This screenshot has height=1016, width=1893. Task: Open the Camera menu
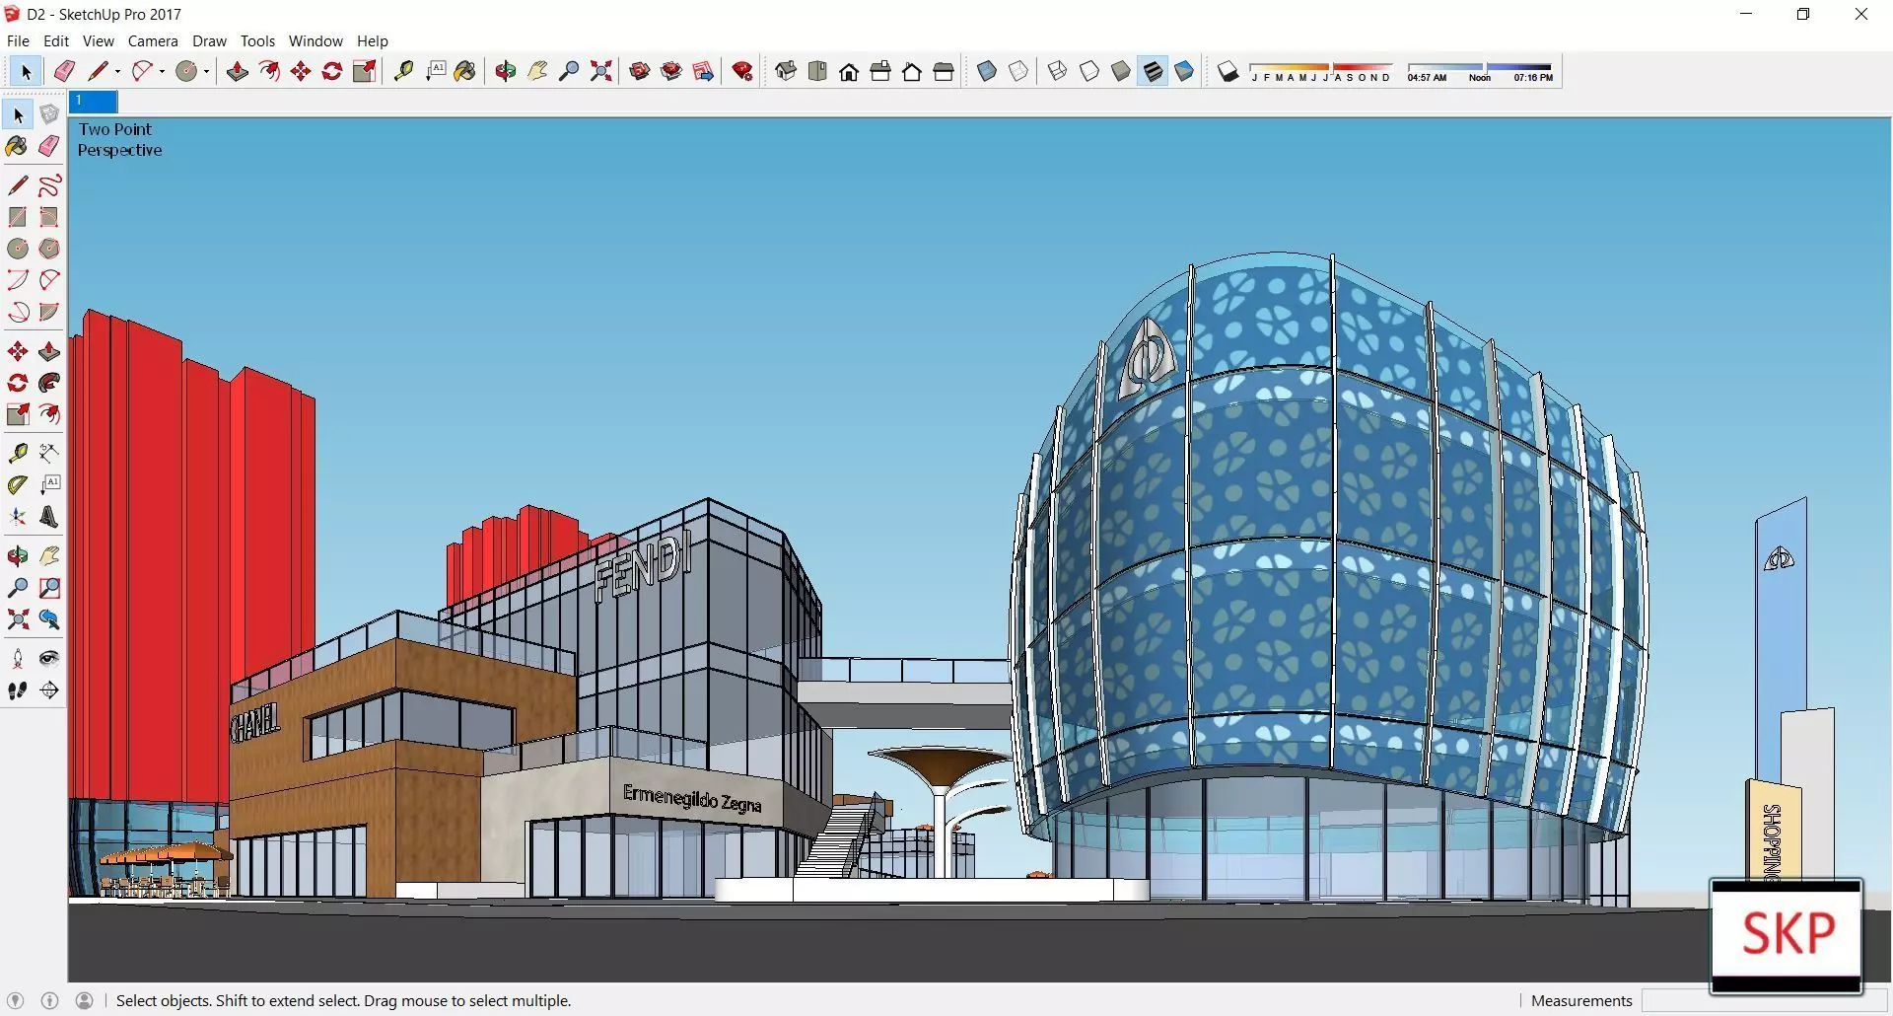(153, 40)
